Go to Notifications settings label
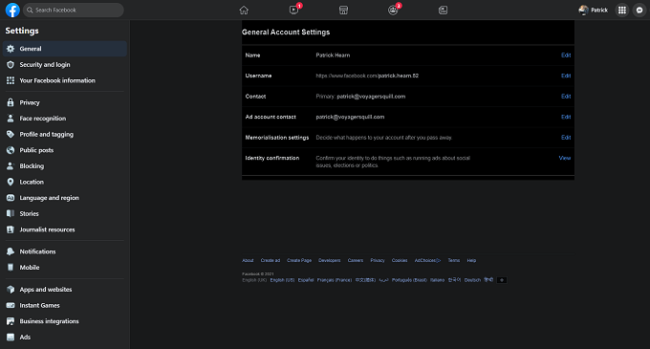The image size is (650, 349). pyautogui.click(x=37, y=251)
